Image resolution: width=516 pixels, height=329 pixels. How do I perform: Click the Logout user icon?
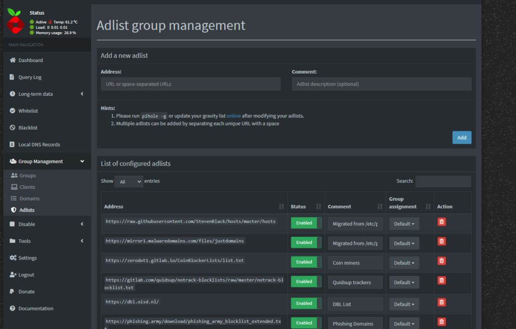point(13,275)
